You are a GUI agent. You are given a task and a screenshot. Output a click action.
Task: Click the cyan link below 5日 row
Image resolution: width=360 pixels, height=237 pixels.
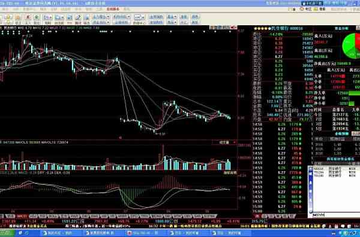point(342,133)
